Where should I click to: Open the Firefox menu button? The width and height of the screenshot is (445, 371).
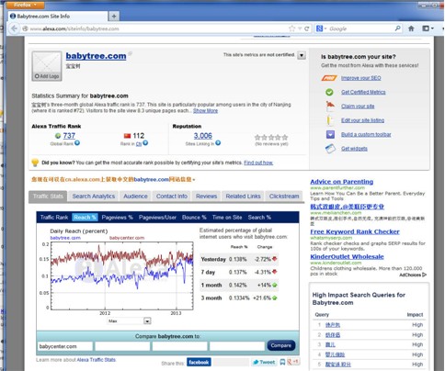25,5
